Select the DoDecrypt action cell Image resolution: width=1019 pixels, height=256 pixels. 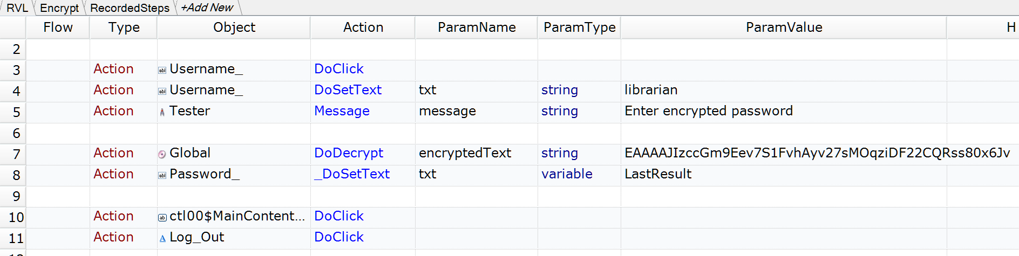[349, 153]
